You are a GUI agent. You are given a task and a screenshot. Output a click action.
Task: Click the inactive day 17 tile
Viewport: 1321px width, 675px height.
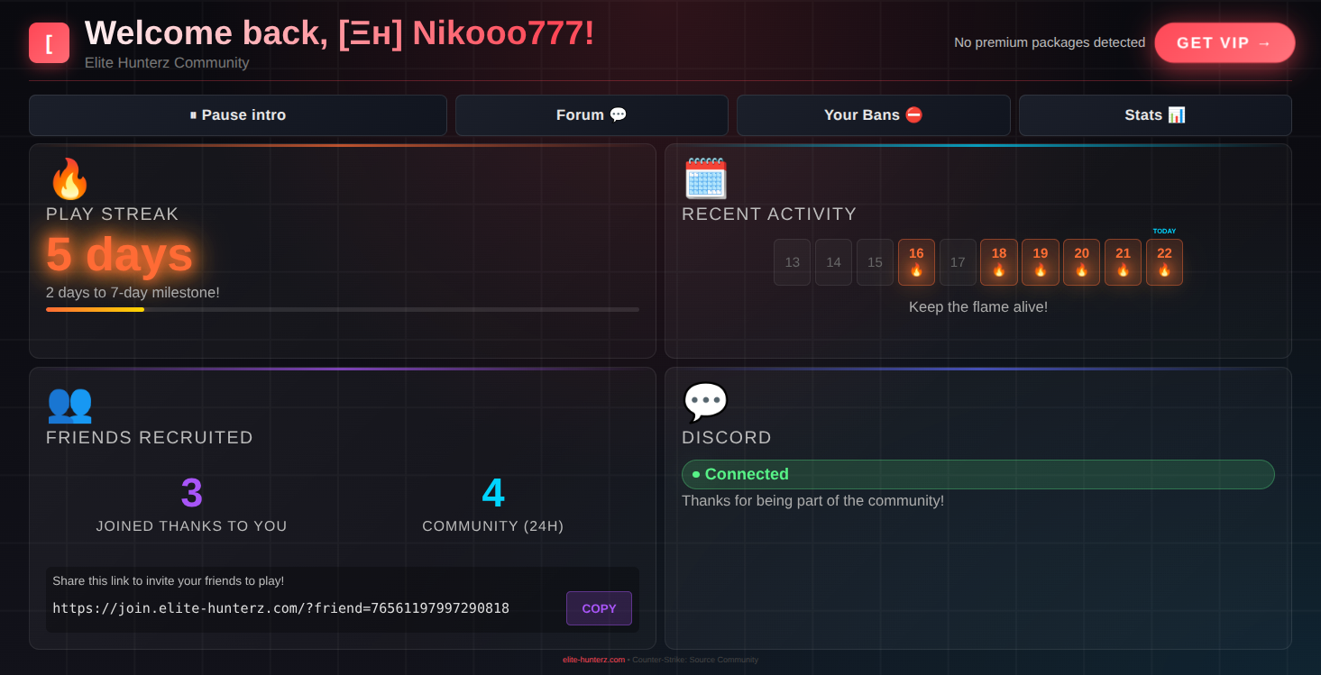(958, 262)
